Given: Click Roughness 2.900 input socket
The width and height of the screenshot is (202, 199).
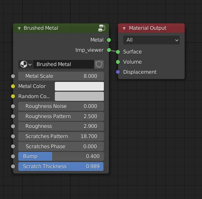Looking at the screenshot, I should coord(13,126).
